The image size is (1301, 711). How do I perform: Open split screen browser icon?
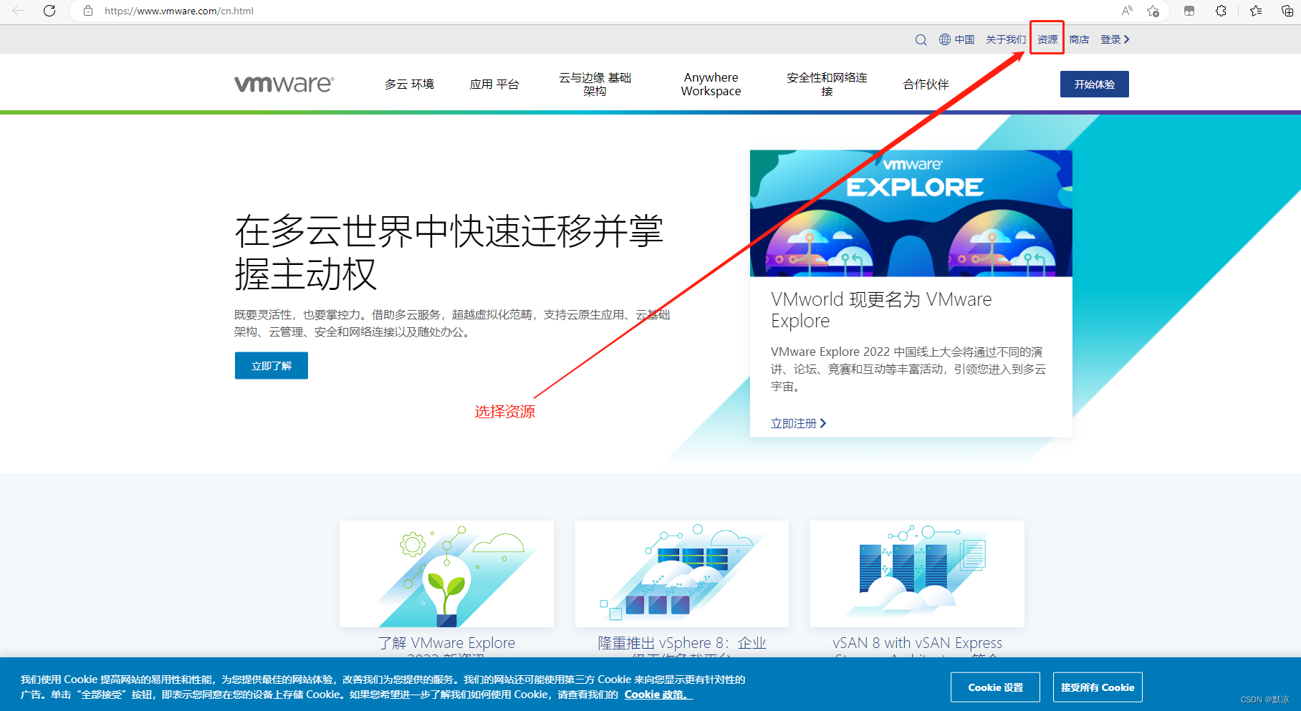coord(1189,11)
